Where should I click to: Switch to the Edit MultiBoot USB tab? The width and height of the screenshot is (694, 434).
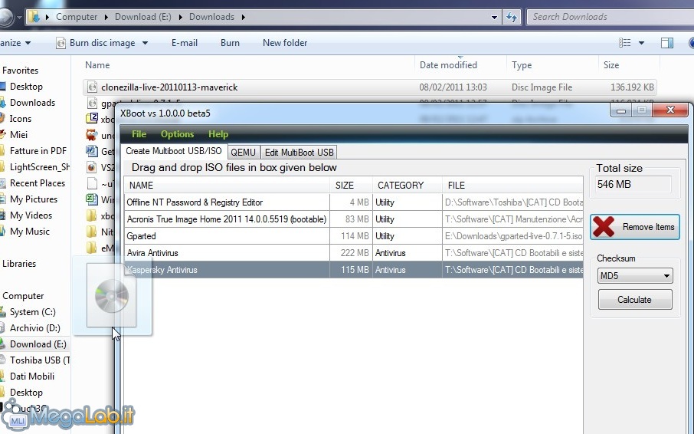tap(300, 153)
